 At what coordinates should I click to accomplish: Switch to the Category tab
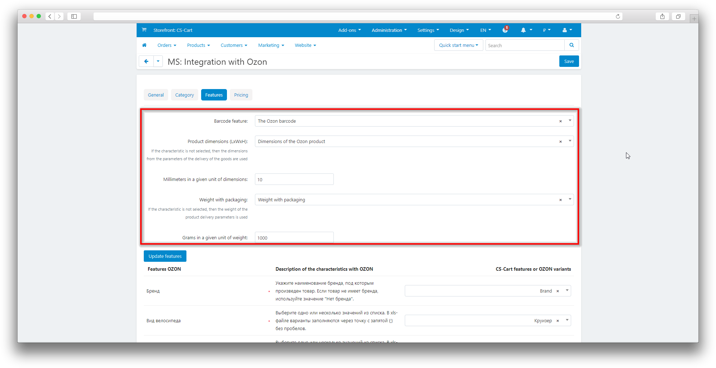[x=184, y=95]
